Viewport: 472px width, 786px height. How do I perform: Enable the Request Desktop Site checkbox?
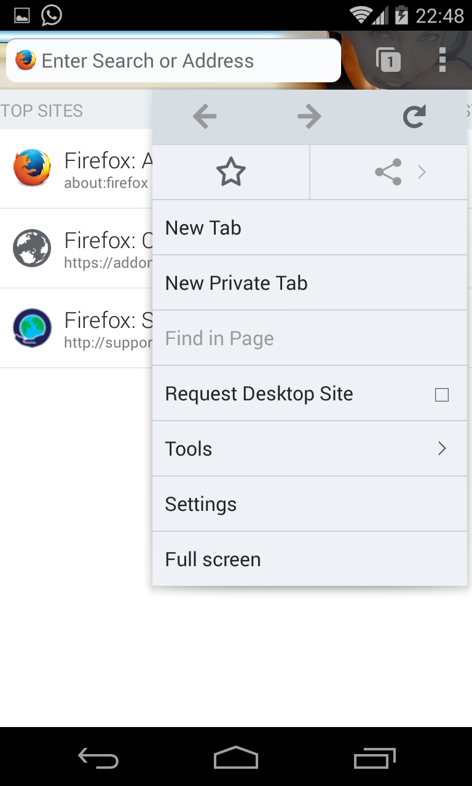441,394
